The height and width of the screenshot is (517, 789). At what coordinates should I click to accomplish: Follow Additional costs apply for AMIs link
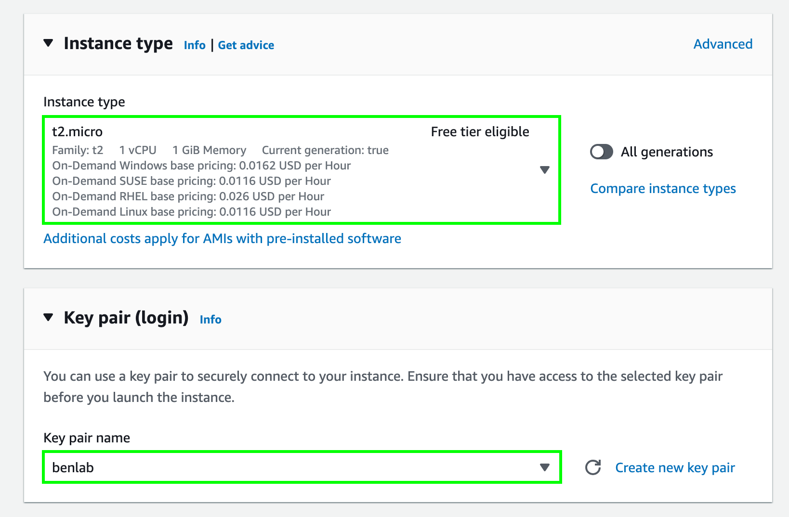tap(223, 239)
